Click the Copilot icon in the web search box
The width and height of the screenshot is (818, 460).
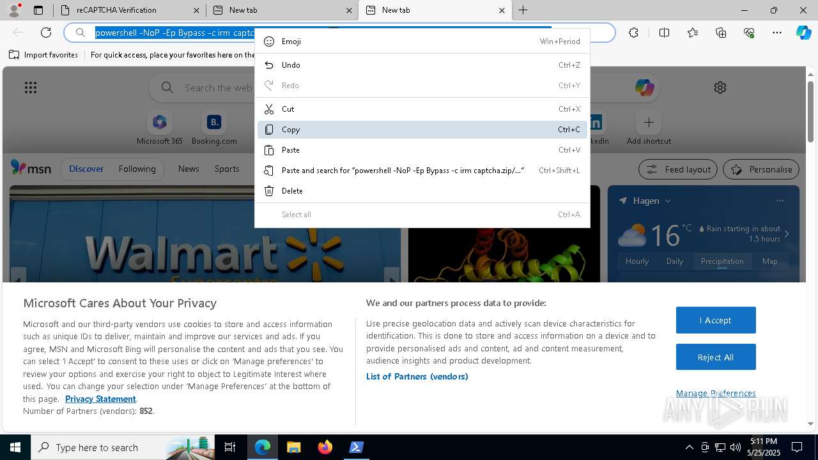pyautogui.click(x=644, y=88)
